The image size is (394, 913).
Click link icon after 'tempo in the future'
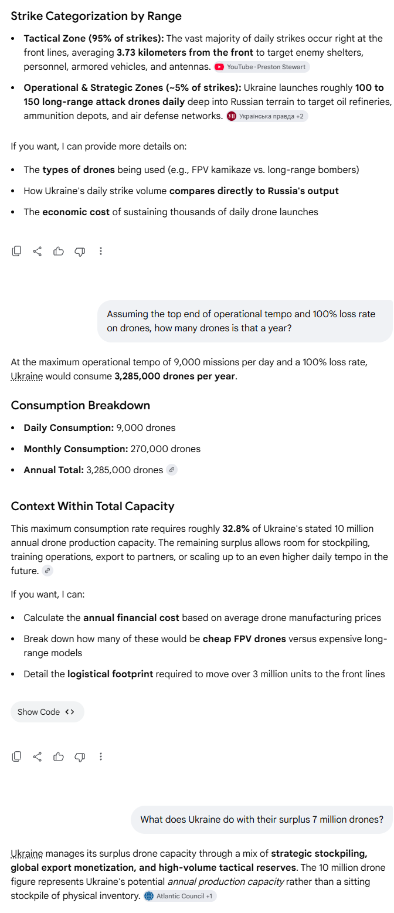point(48,571)
